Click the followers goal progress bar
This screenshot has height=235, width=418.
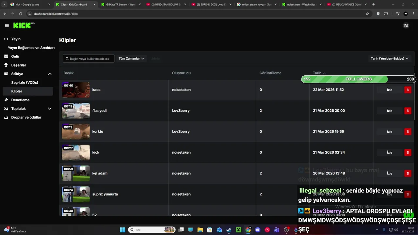359,79
